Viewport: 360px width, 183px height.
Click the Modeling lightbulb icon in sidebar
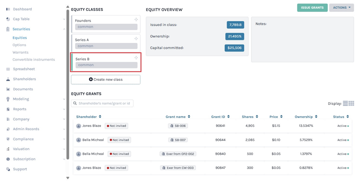[x=8, y=99]
